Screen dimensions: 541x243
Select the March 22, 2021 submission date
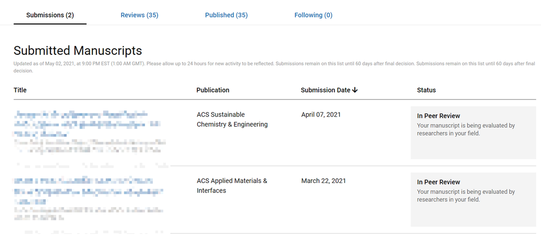(x=323, y=181)
